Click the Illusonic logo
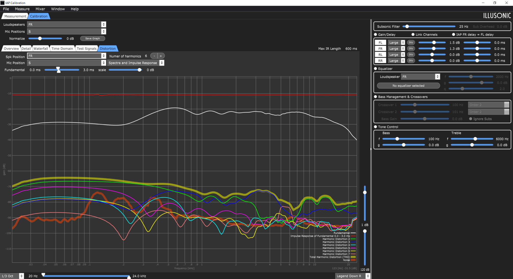The height and width of the screenshot is (279, 513). tap(497, 16)
